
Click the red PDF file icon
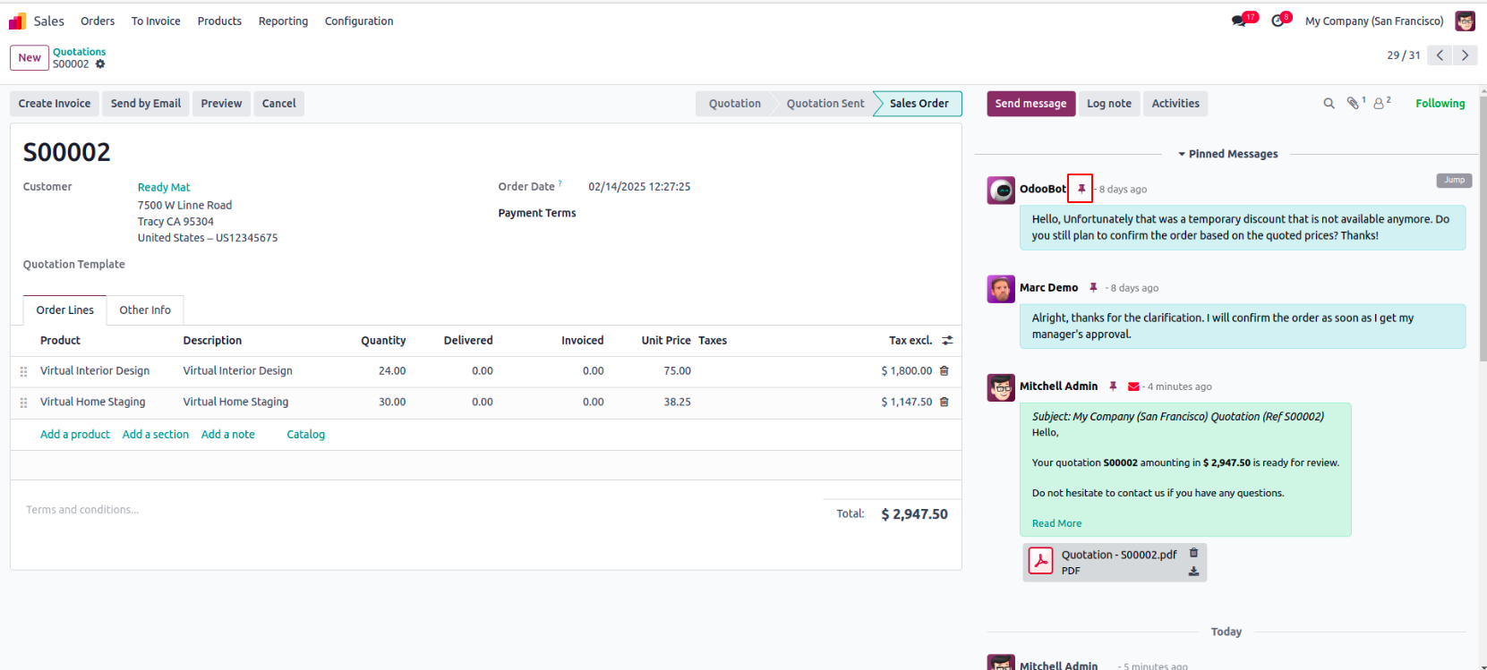coord(1040,561)
